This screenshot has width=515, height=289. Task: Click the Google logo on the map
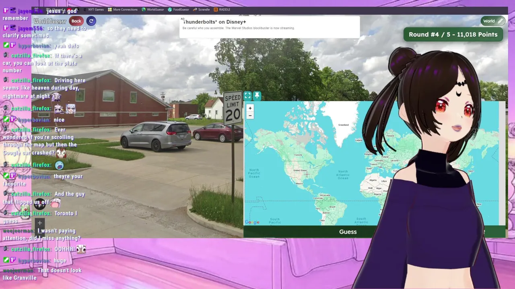pyautogui.click(x=252, y=222)
